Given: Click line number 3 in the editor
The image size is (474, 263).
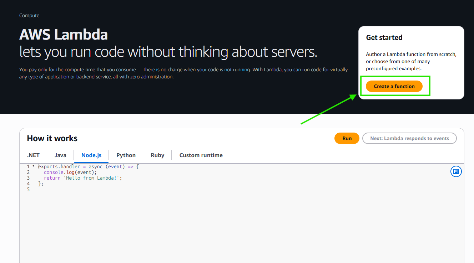Looking at the screenshot, I should click(28, 178).
